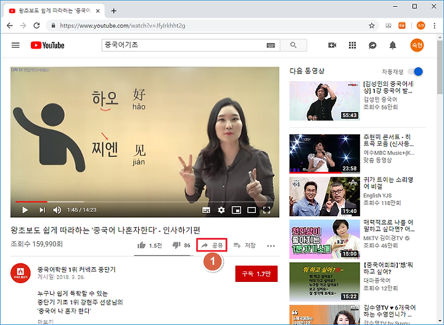
Task: Open the YouTube apps grid
Action: pos(352,45)
